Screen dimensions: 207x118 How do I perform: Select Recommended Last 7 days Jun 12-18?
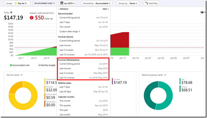point(83,22)
